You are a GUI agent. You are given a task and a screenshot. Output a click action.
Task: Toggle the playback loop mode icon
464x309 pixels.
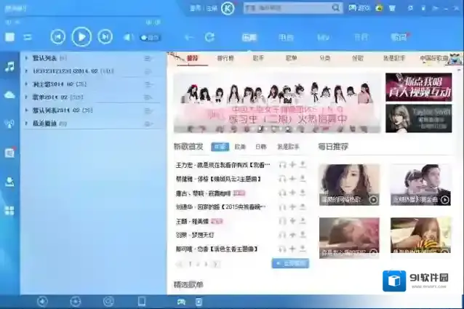click(28, 37)
